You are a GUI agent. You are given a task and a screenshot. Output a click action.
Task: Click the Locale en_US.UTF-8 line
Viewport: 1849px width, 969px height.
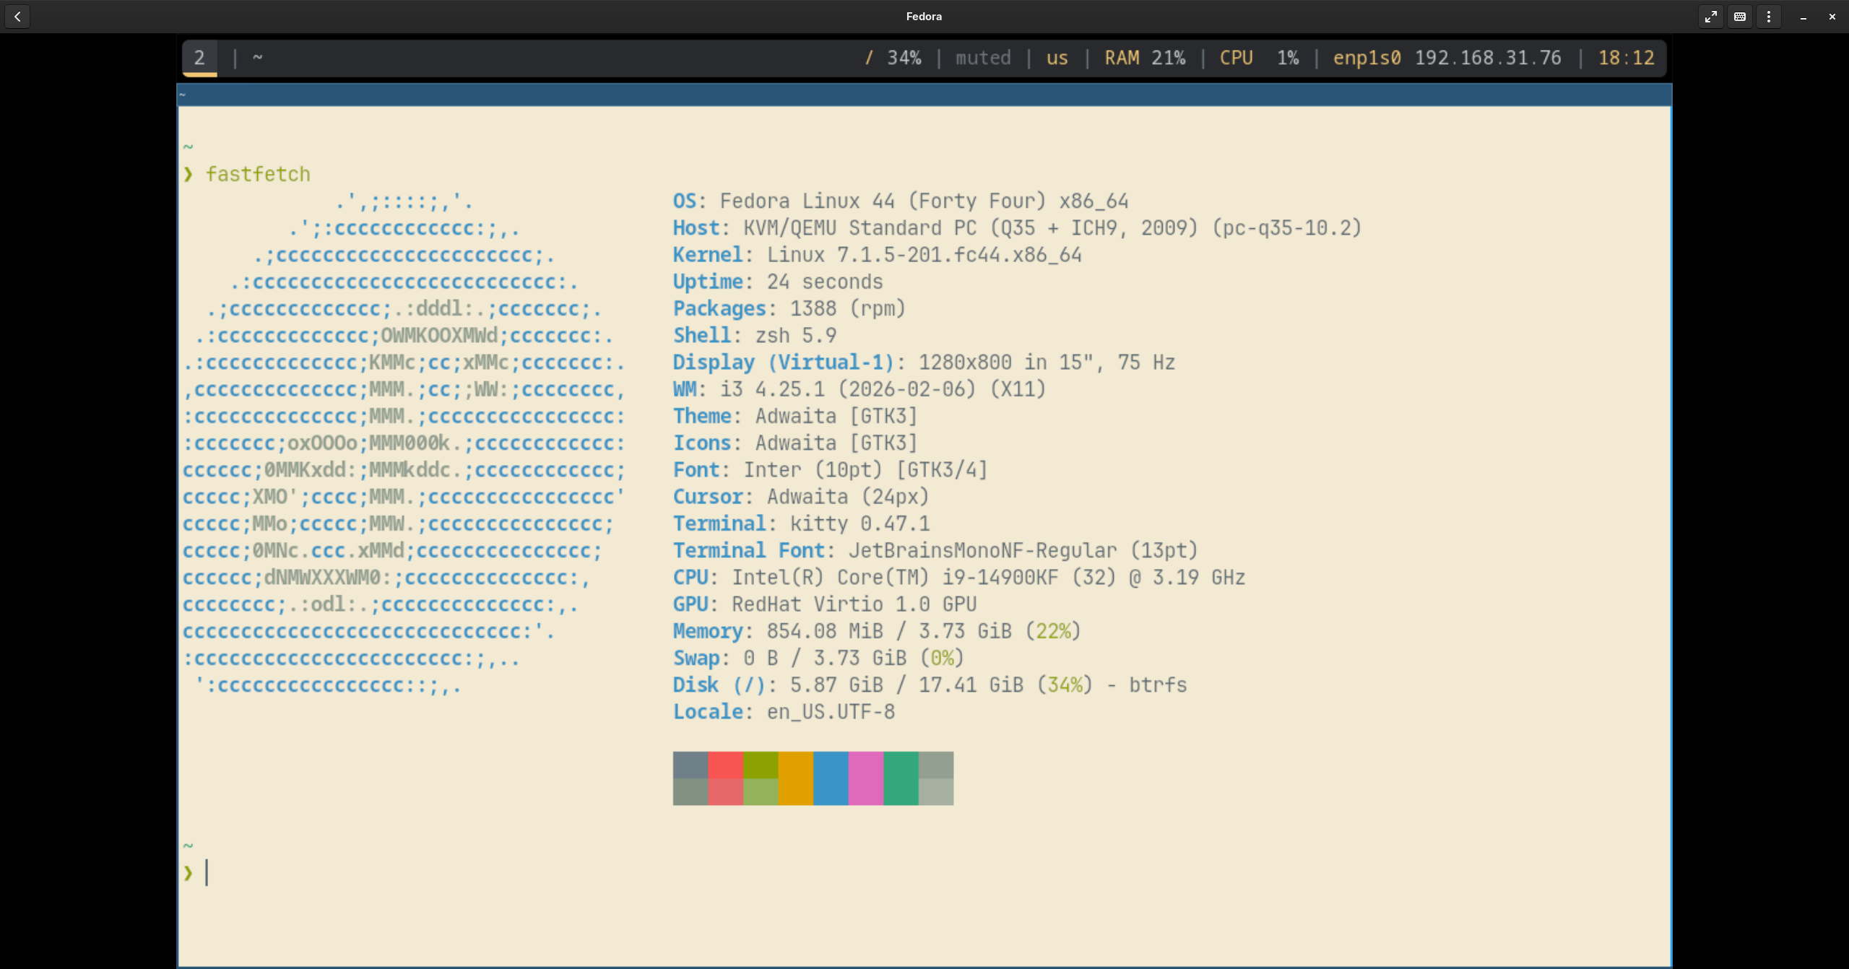coord(784,712)
